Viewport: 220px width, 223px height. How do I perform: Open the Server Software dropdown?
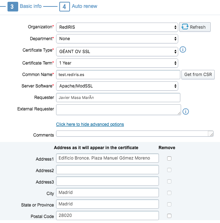point(117,86)
